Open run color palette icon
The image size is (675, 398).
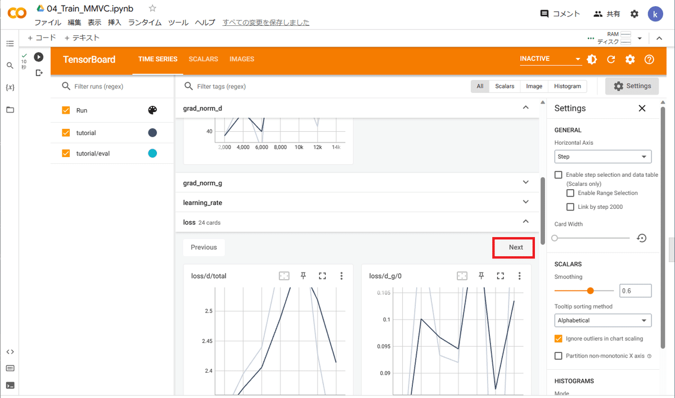point(152,110)
